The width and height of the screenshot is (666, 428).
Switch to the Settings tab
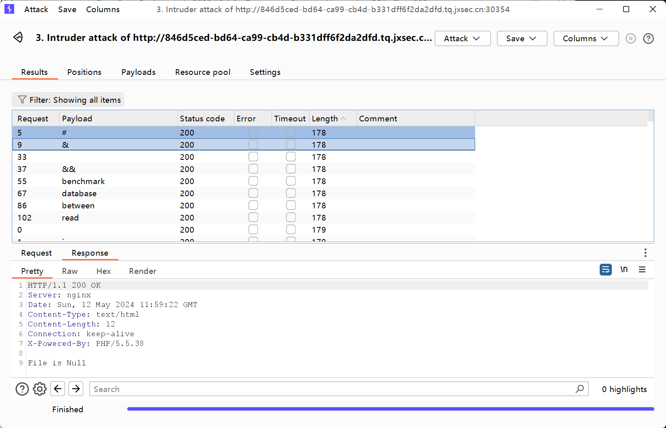265,72
